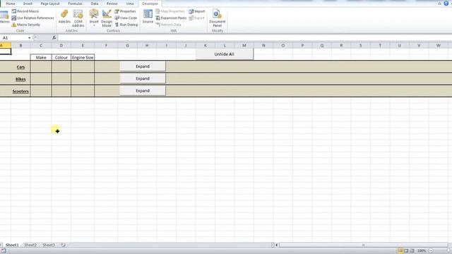Viewport: 452px width, 254px height.
Task: Select column W header
Action: point(438,45)
